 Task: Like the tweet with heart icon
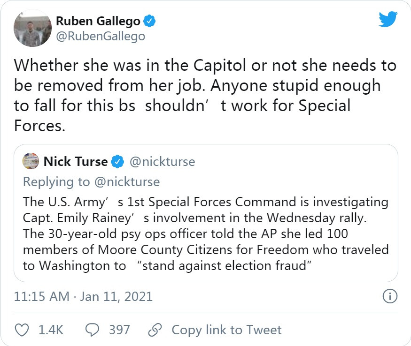22,330
